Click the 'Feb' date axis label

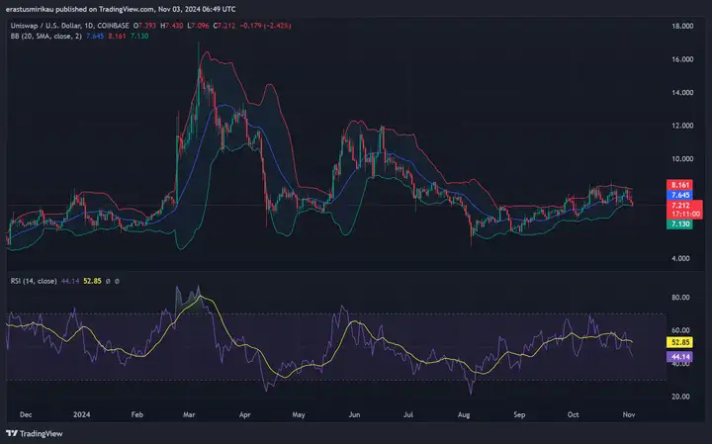tap(136, 414)
